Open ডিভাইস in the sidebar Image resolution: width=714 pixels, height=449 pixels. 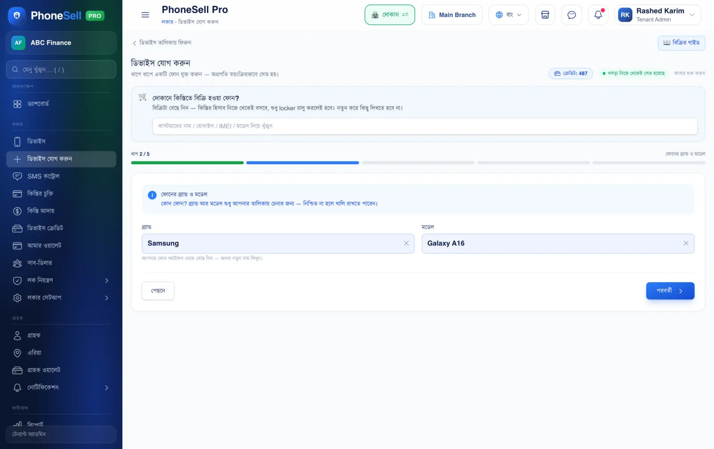tap(61, 141)
